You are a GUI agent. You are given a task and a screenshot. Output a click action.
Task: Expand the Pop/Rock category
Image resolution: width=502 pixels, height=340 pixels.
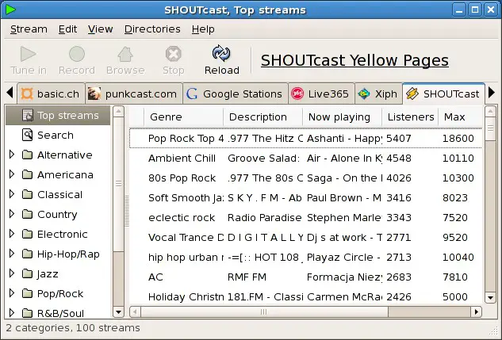pyautogui.click(x=12, y=293)
